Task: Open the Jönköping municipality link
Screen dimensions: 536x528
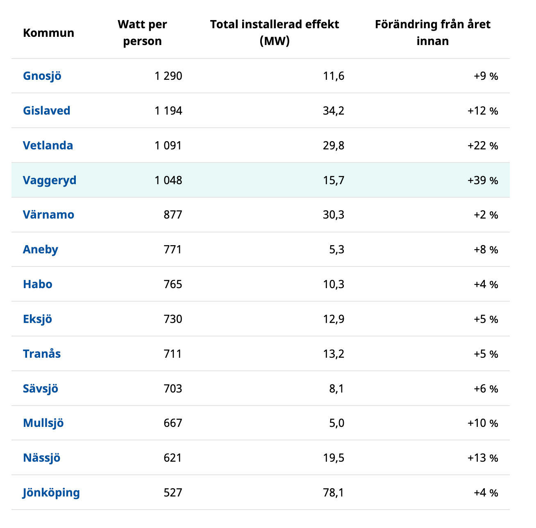Action: [x=51, y=492]
